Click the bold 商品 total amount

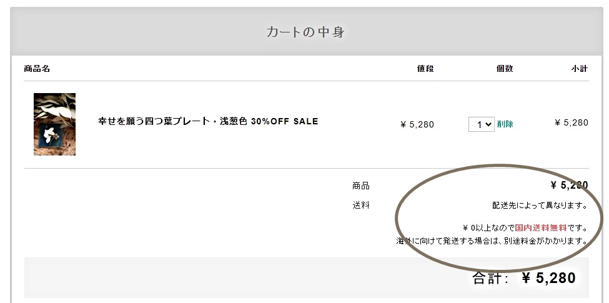pos(570,186)
